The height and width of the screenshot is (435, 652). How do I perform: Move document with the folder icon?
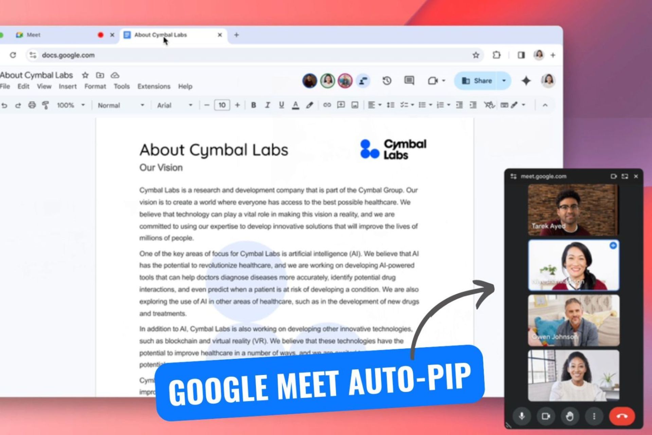click(100, 75)
